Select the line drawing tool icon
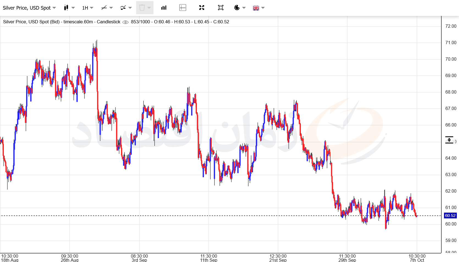Screen dimensions: 459x262 pyautogui.click(x=104, y=8)
